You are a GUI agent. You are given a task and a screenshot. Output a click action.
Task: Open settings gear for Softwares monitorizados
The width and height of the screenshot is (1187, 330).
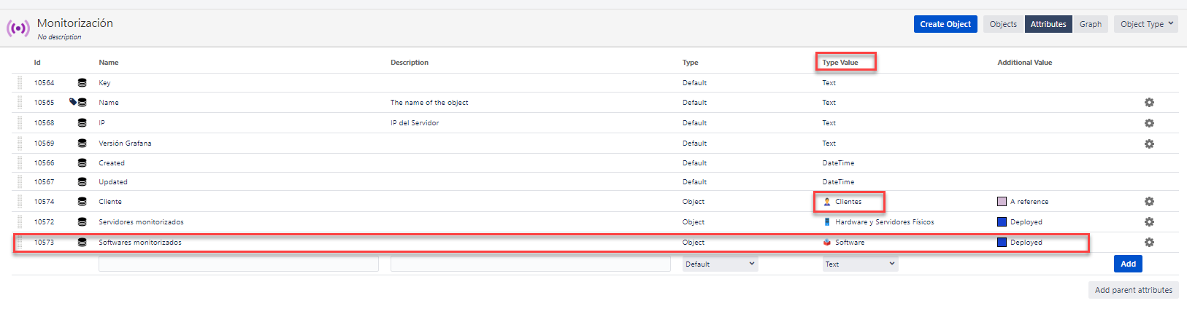coord(1149,242)
